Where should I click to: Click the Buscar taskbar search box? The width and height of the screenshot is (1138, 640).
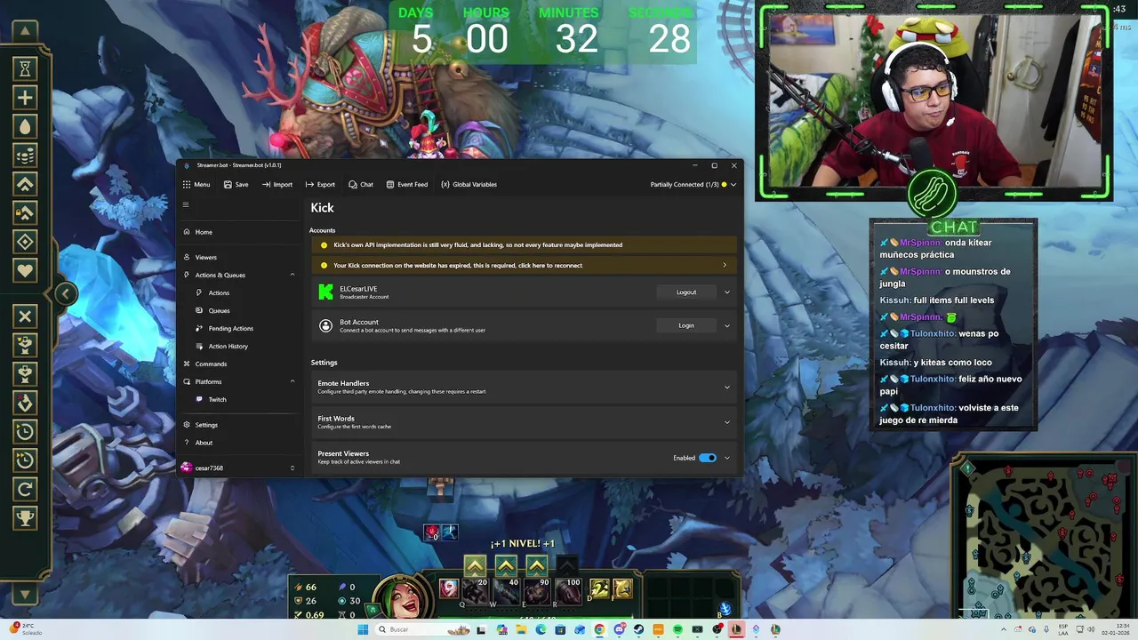423,629
